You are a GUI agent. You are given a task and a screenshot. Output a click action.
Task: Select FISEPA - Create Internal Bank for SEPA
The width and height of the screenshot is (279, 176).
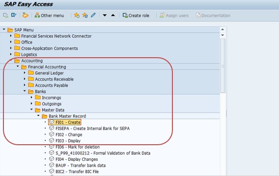point(92,129)
